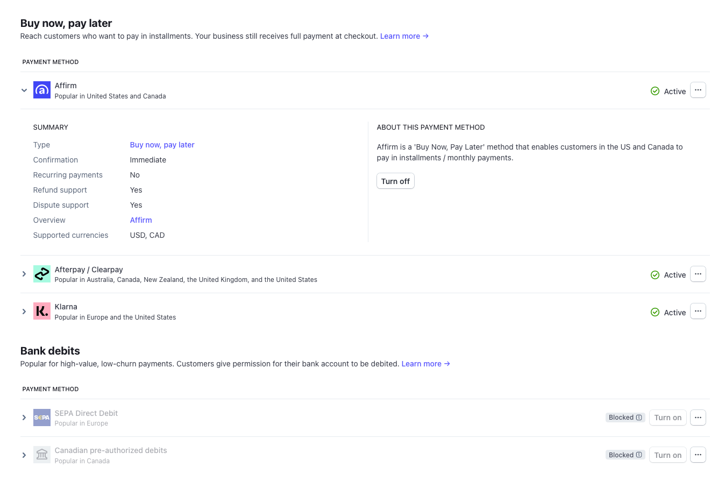This screenshot has height=488, width=718.
Task: Click the Klarna logo icon
Action: [x=42, y=312]
